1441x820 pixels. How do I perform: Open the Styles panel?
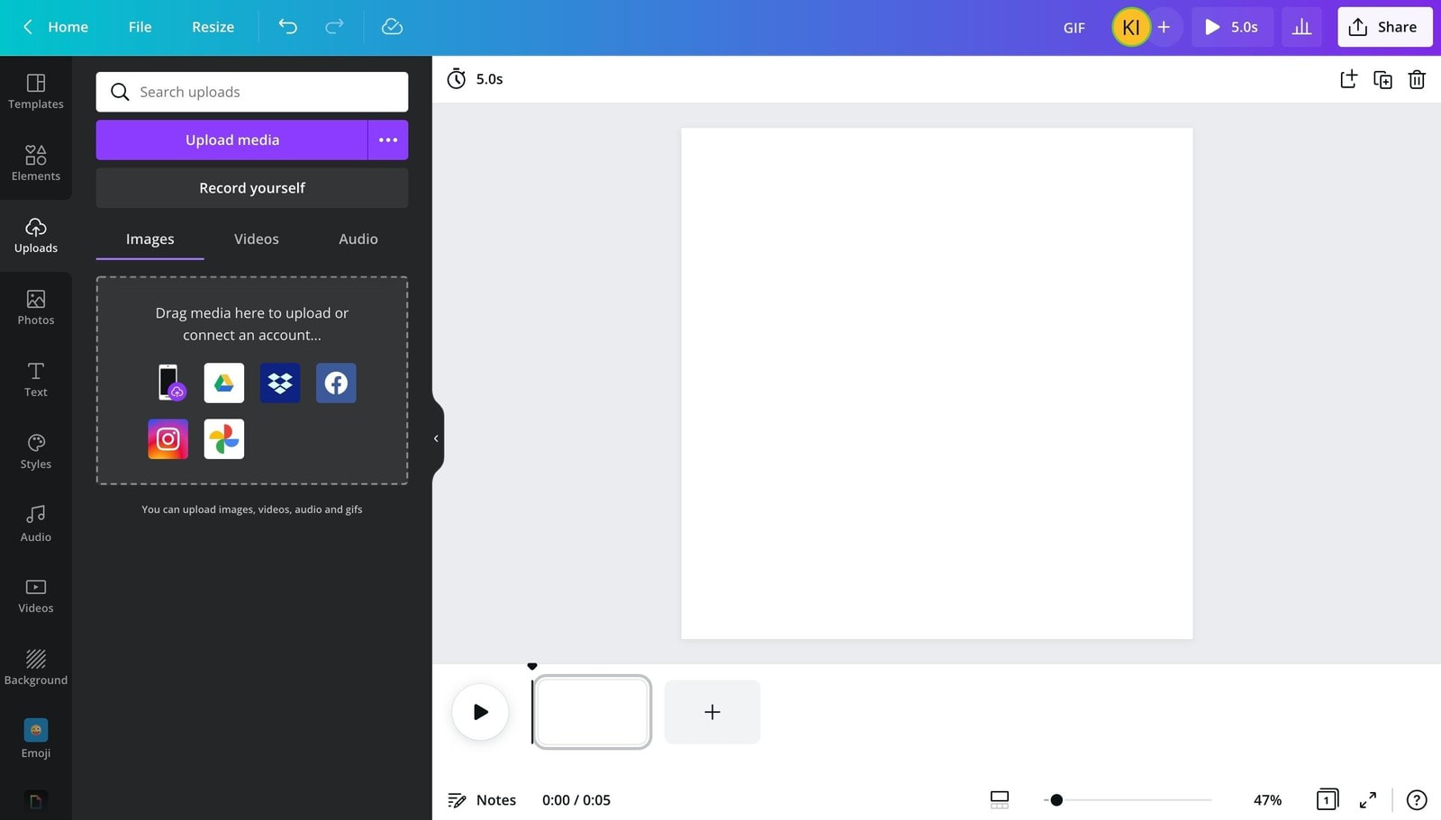click(35, 451)
